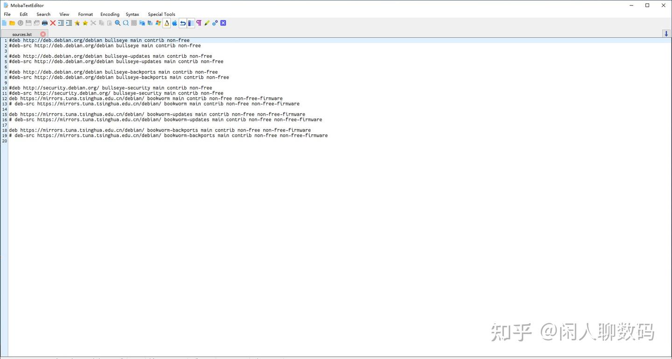Click the gray square toolbar icon

tap(134, 23)
